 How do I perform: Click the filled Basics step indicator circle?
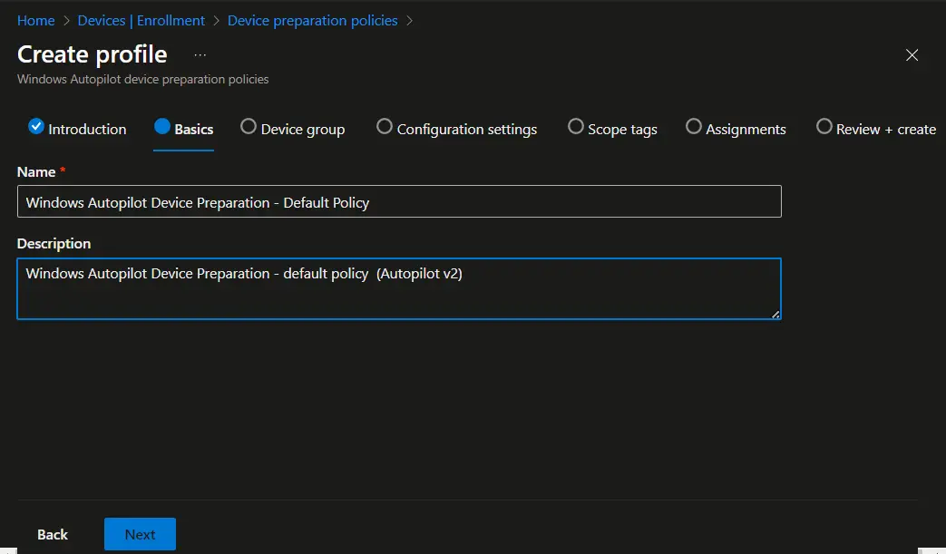160,127
